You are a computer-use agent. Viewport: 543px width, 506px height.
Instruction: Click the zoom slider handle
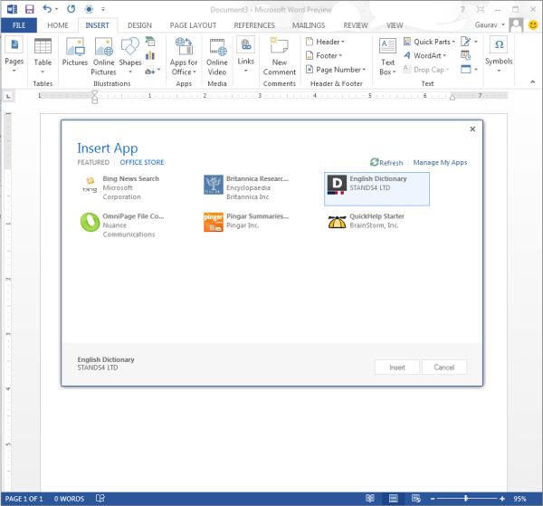[466, 499]
